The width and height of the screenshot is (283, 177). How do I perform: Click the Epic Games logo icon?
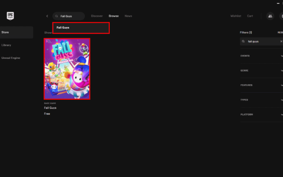click(x=10, y=16)
